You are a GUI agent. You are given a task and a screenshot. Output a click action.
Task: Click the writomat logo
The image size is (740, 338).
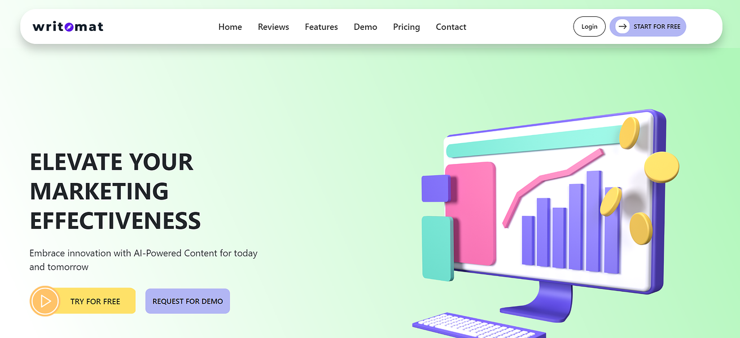click(x=68, y=26)
